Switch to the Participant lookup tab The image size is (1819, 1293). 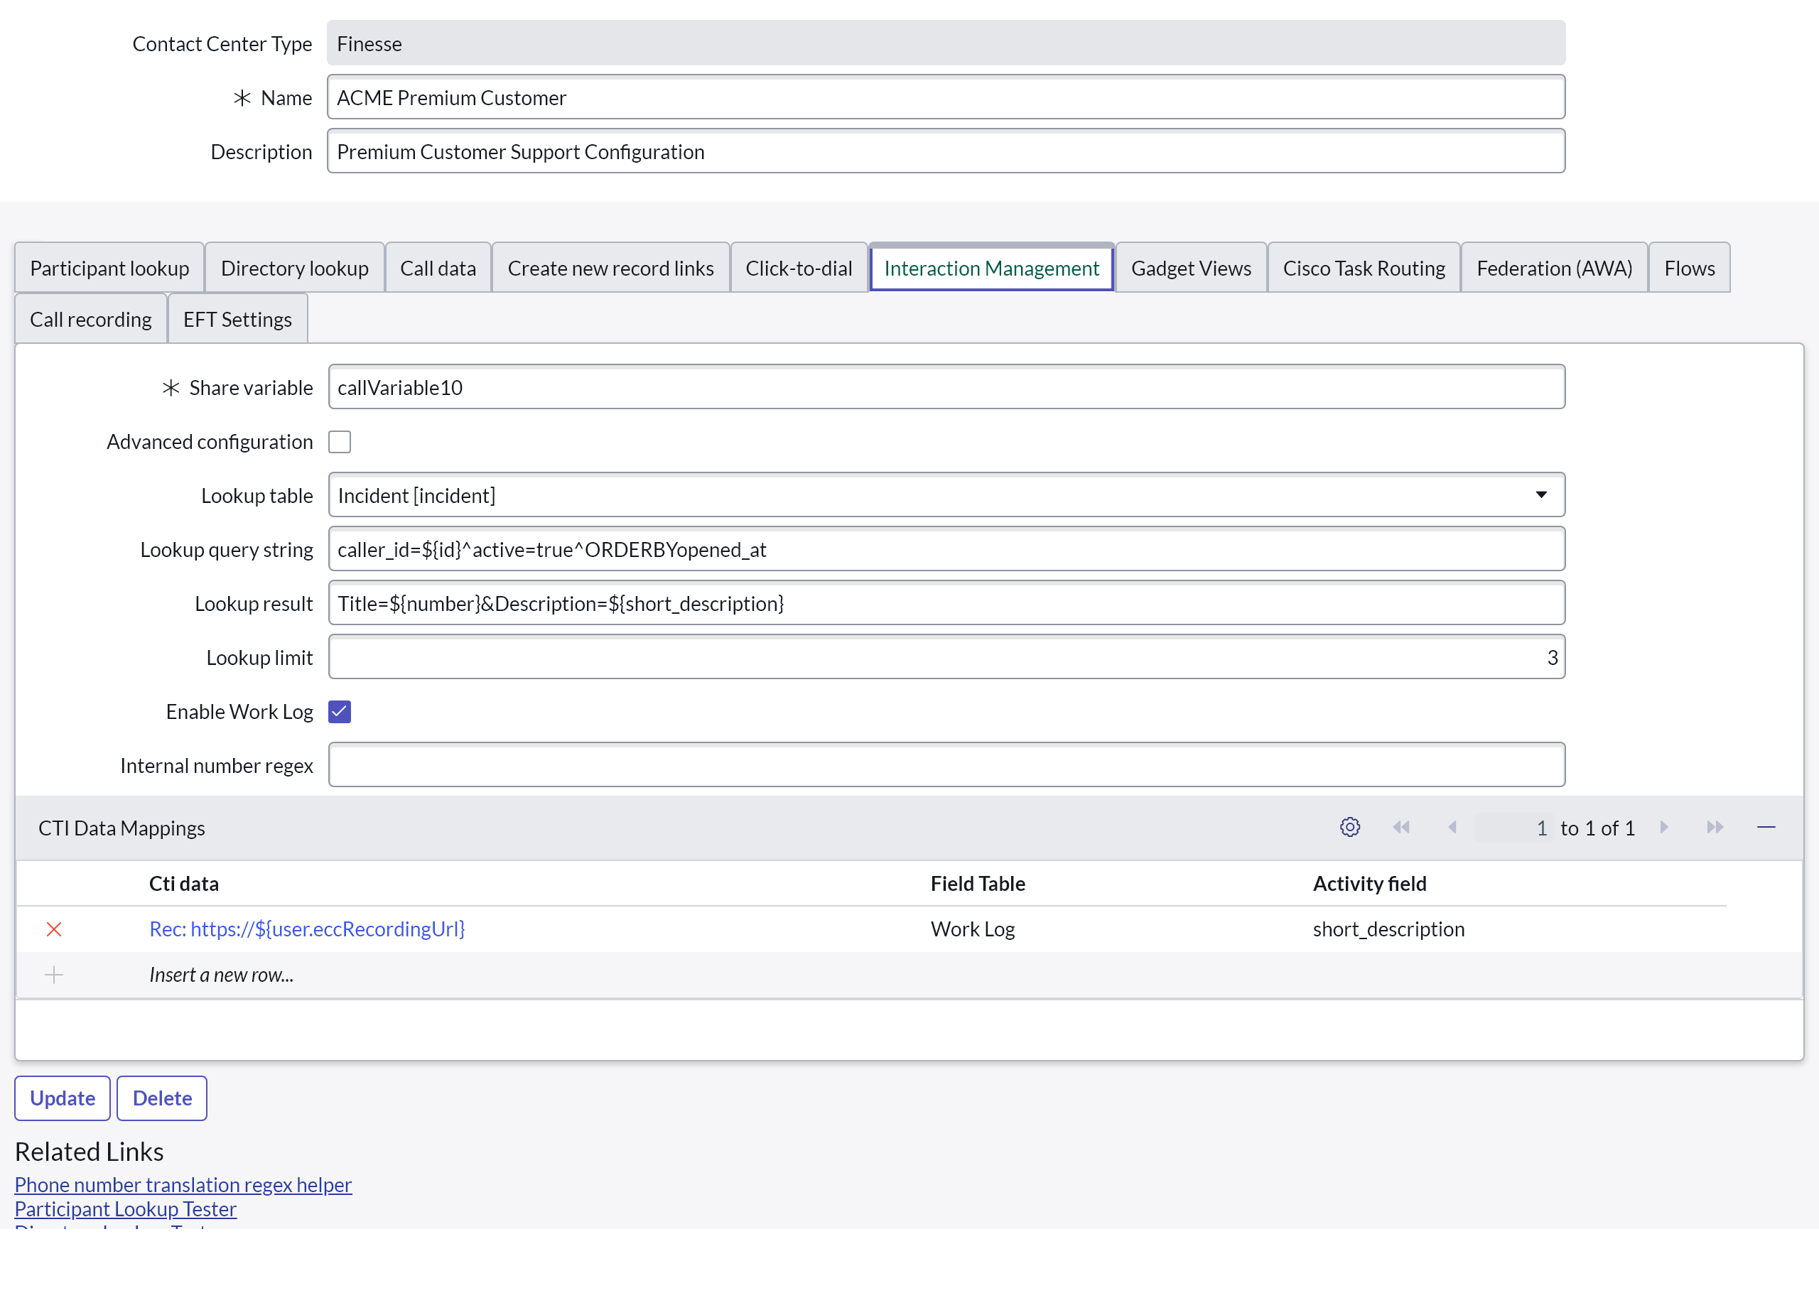(110, 269)
